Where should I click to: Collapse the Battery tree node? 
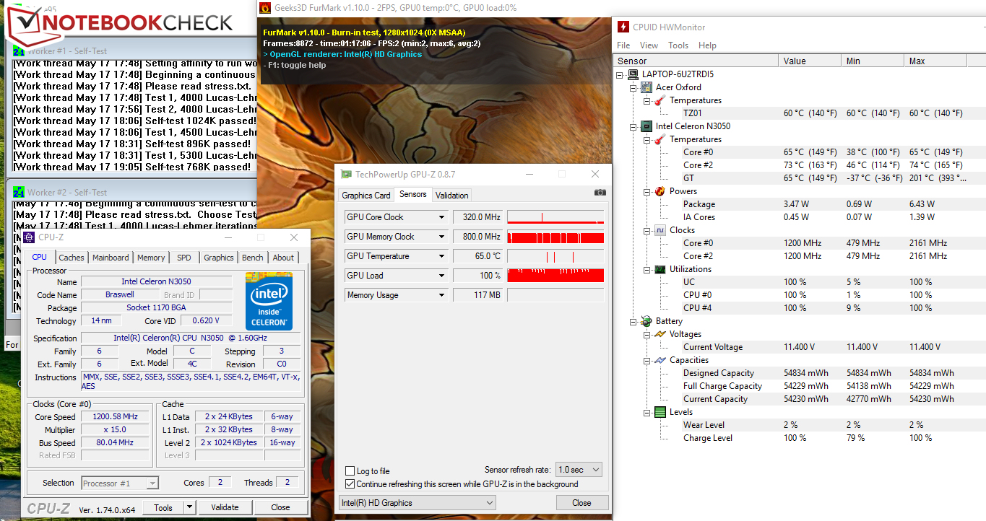click(633, 321)
